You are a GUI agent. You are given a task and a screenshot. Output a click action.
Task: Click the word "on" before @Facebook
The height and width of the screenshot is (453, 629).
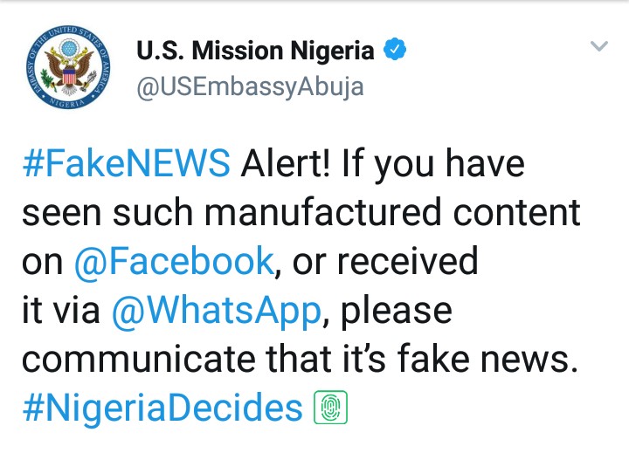pyautogui.click(x=42, y=261)
